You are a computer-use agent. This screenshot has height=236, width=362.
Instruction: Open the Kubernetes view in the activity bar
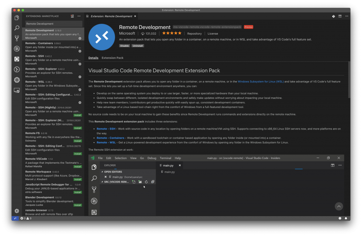pos(17,80)
